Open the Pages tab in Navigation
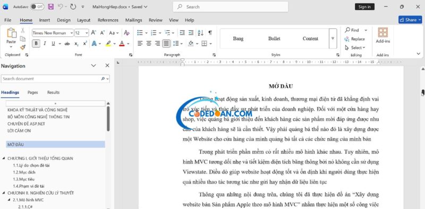The width and height of the screenshot is (425, 209). [32, 93]
